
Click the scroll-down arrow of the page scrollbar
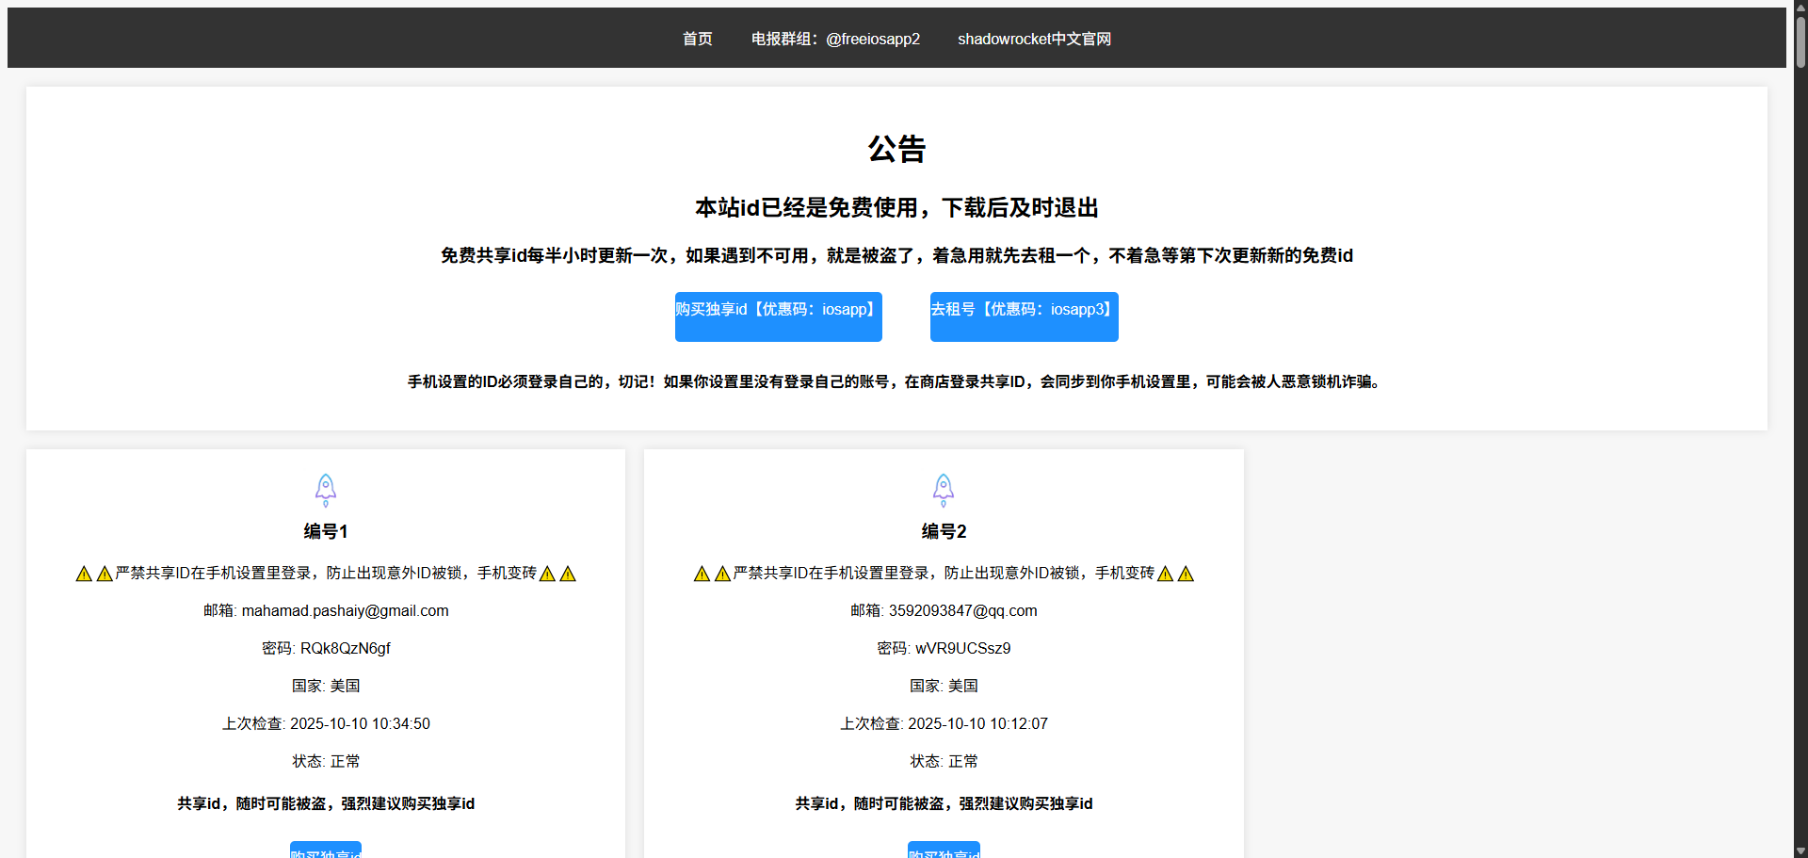coord(1800,850)
